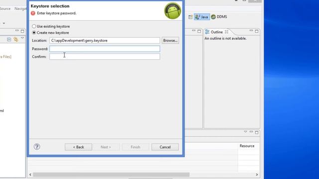319x179 pixels.
Task: Select Create new keystore option
Action: [50, 33]
